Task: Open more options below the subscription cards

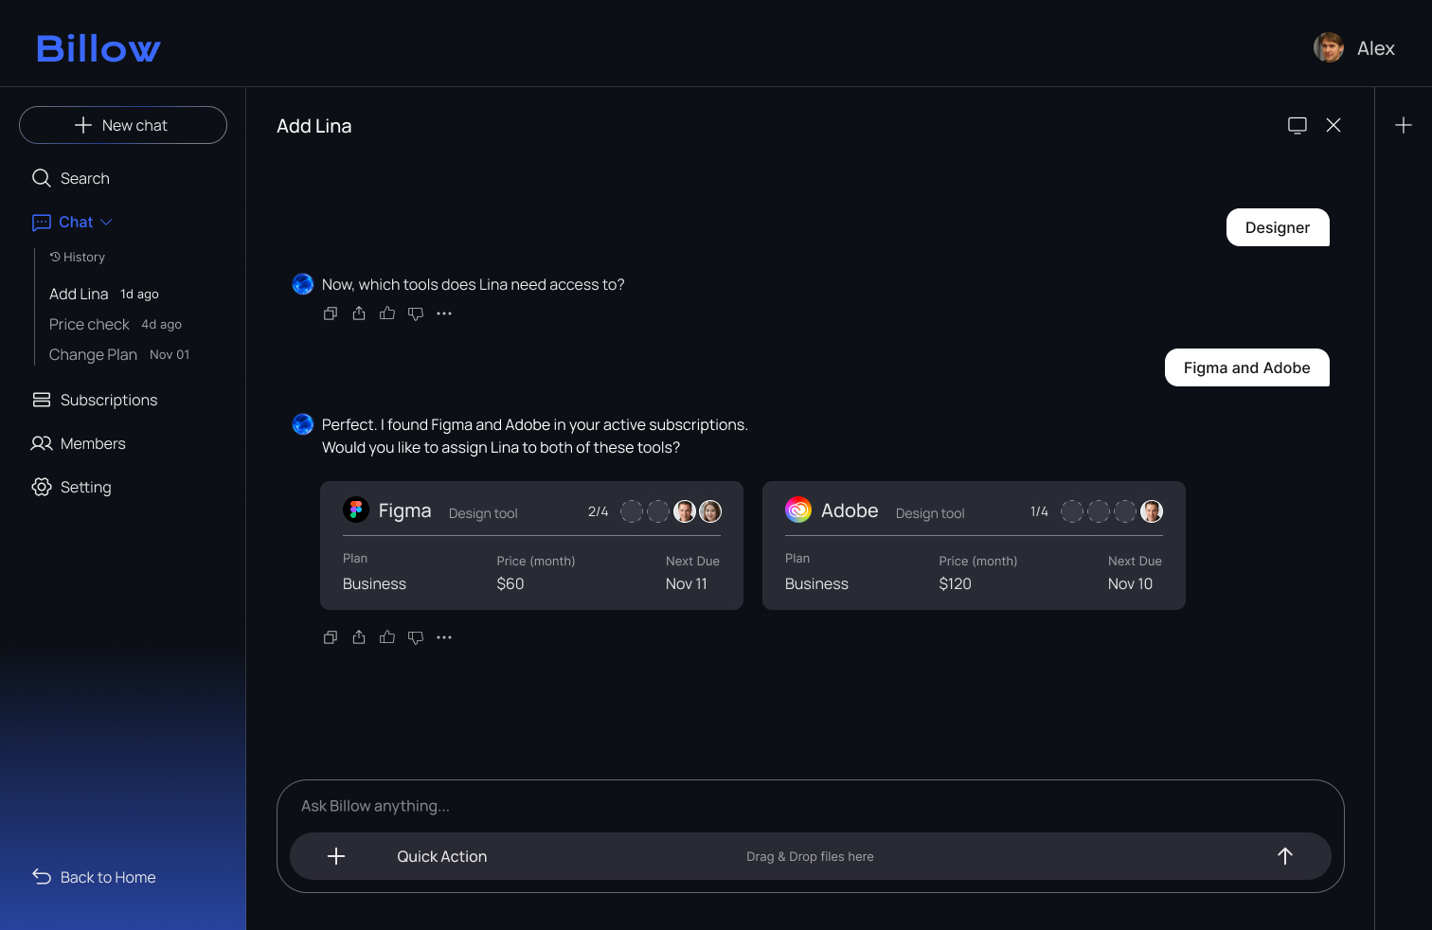Action: click(x=444, y=637)
